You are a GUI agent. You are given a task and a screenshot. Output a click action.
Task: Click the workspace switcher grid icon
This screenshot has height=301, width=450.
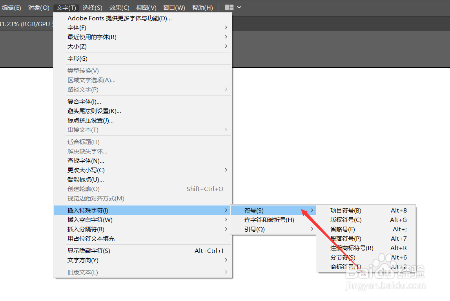(230, 7)
